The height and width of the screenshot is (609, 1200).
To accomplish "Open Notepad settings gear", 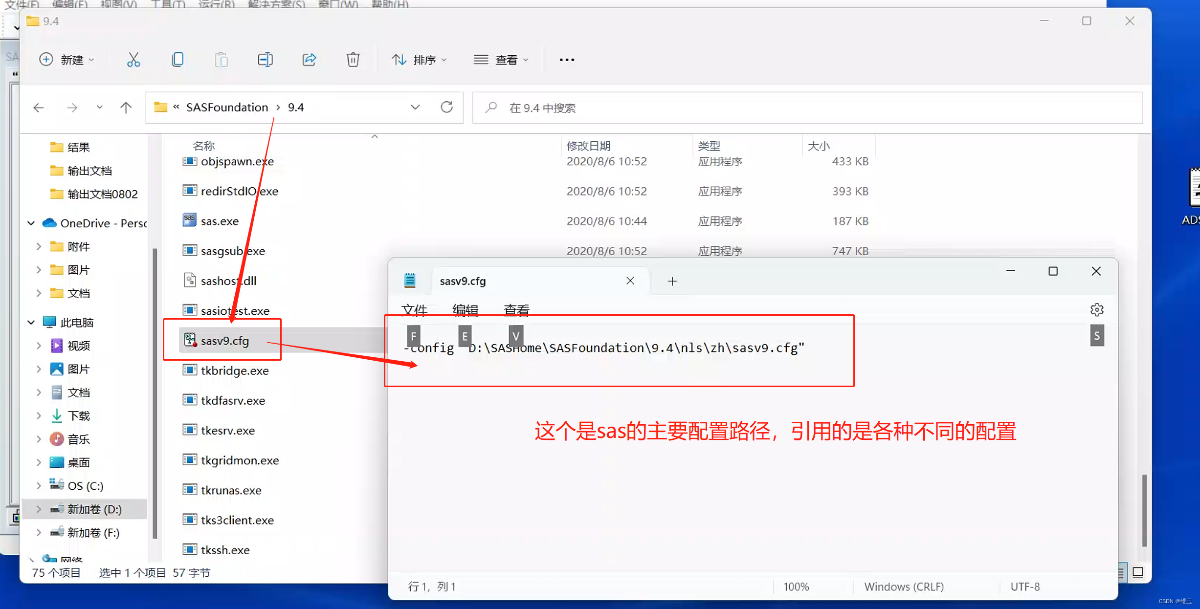I will point(1097,310).
